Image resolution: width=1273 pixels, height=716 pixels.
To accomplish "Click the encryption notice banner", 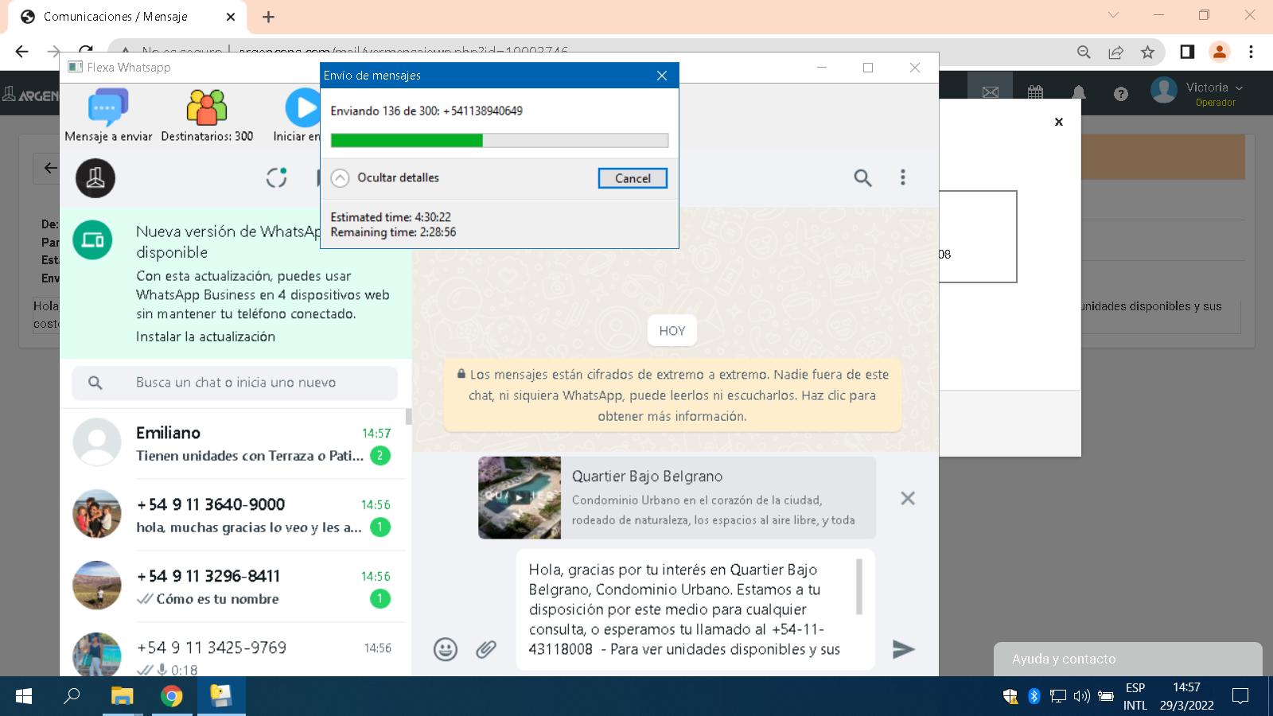I will point(672,395).
